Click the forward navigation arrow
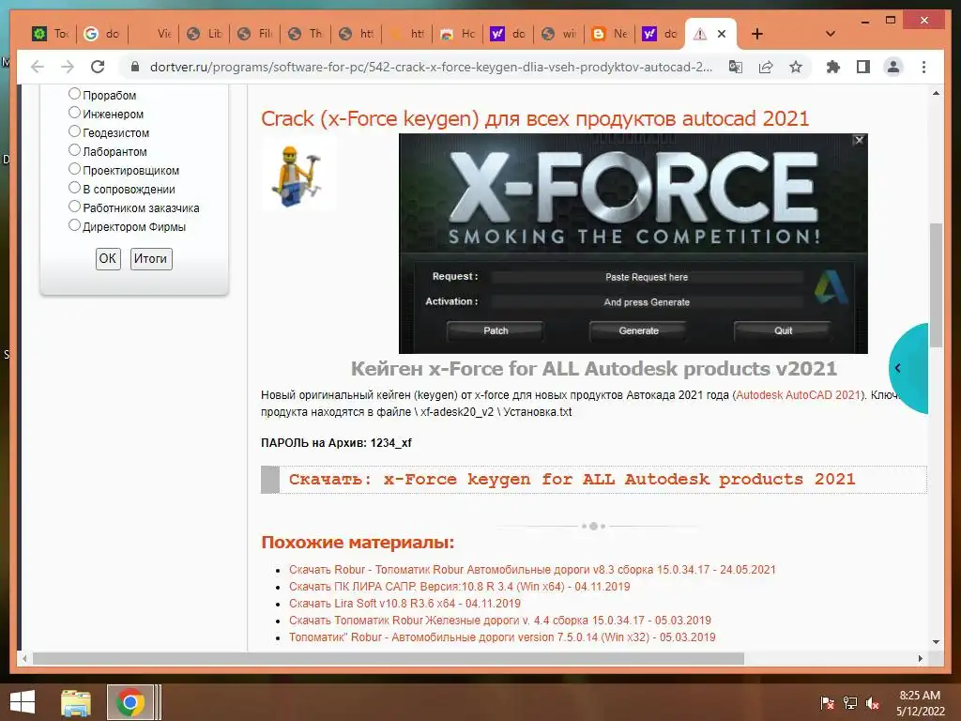The image size is (961, 721). (x=68, y=67)
